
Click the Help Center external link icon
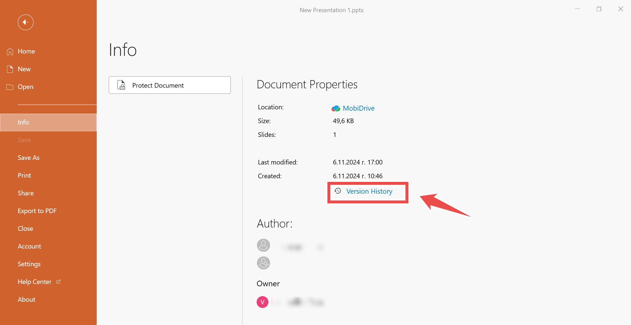[59, 282]
